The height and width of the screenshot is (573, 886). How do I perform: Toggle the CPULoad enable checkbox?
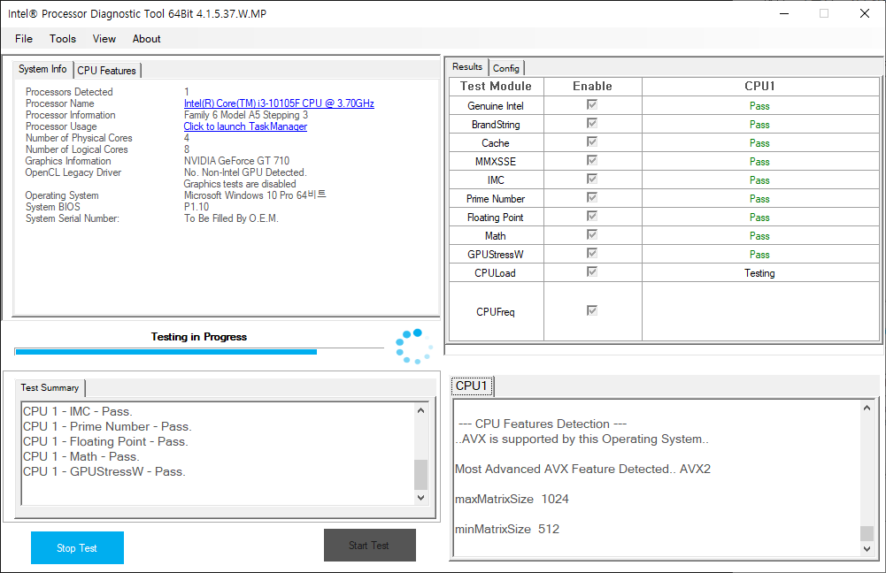(592, 272)
